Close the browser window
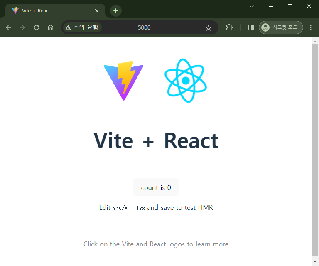The image size is (319, 266). 309,6
